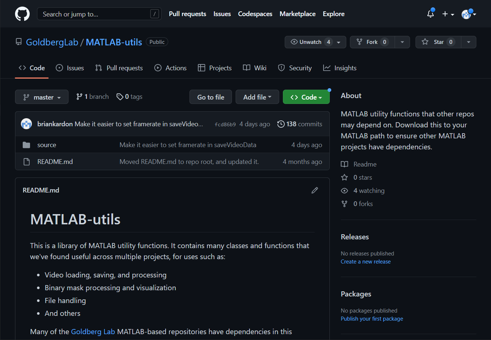Click Publish your first package
Screen dimensions: 491x340
tap(372, 319)
